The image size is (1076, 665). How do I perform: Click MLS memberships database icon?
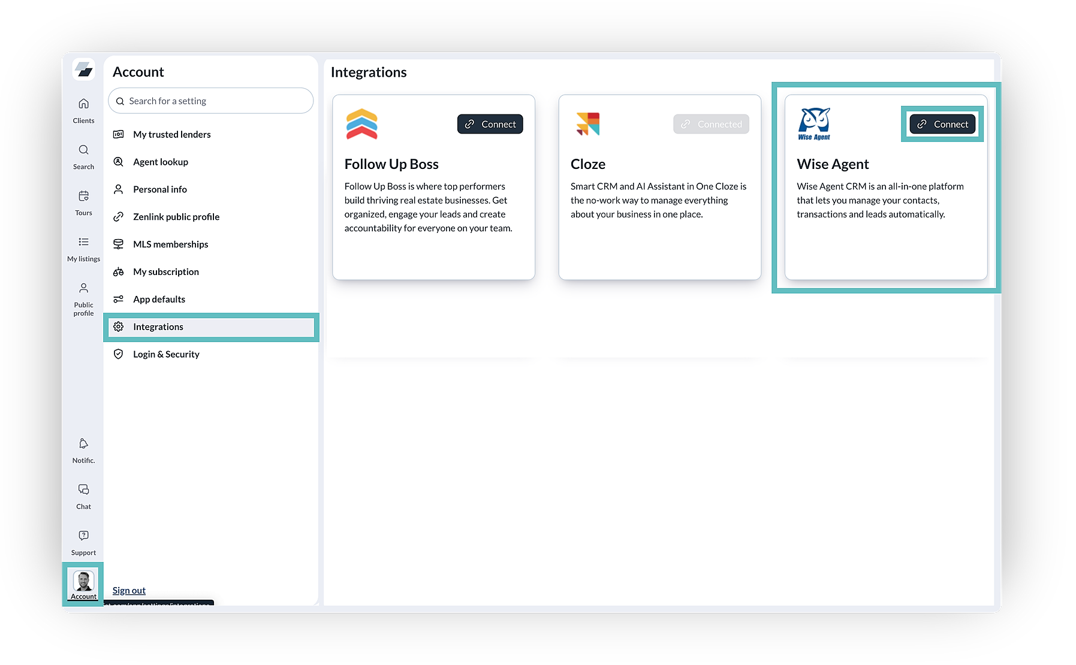point(119,244)
